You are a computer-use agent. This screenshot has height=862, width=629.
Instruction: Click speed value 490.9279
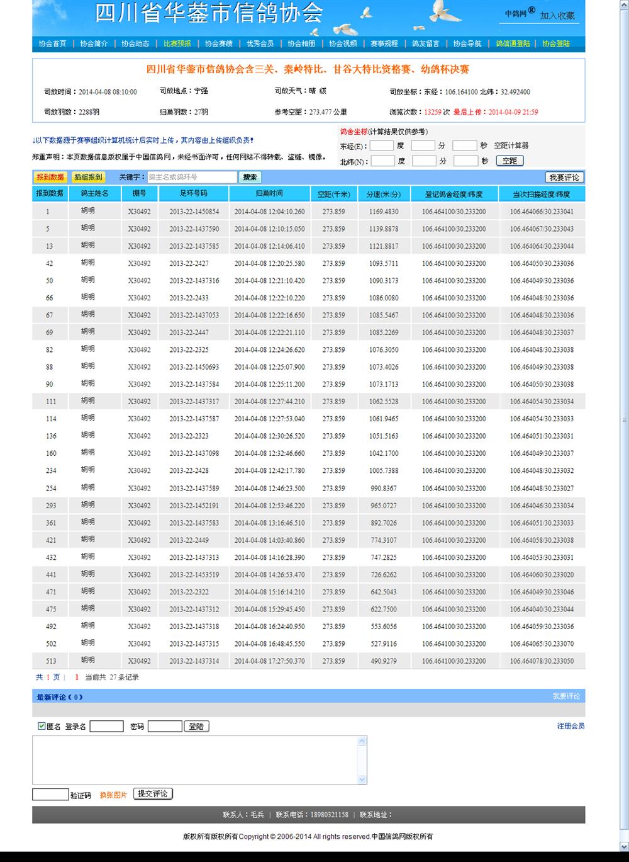(x=384, y=661)
